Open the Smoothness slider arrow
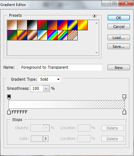 46,89
